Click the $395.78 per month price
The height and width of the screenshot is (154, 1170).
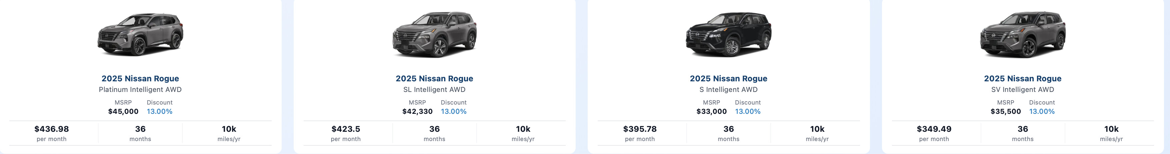click(640, 129)
